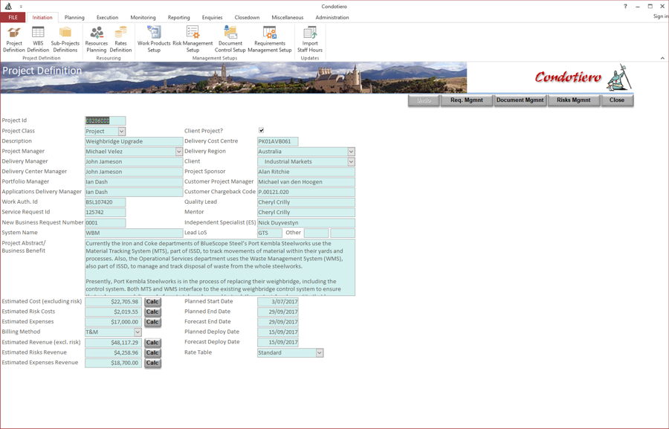Click the Customer Project Manager field
669x429 pixels.
[x=306, y=182]
